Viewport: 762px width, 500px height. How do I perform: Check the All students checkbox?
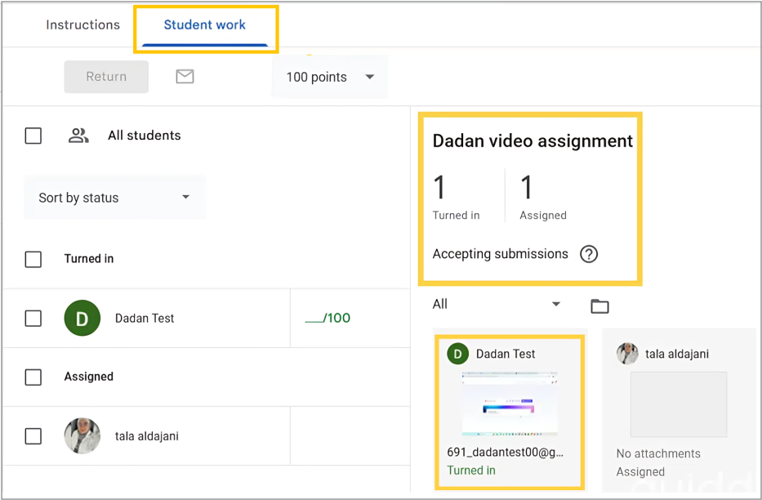33,136
